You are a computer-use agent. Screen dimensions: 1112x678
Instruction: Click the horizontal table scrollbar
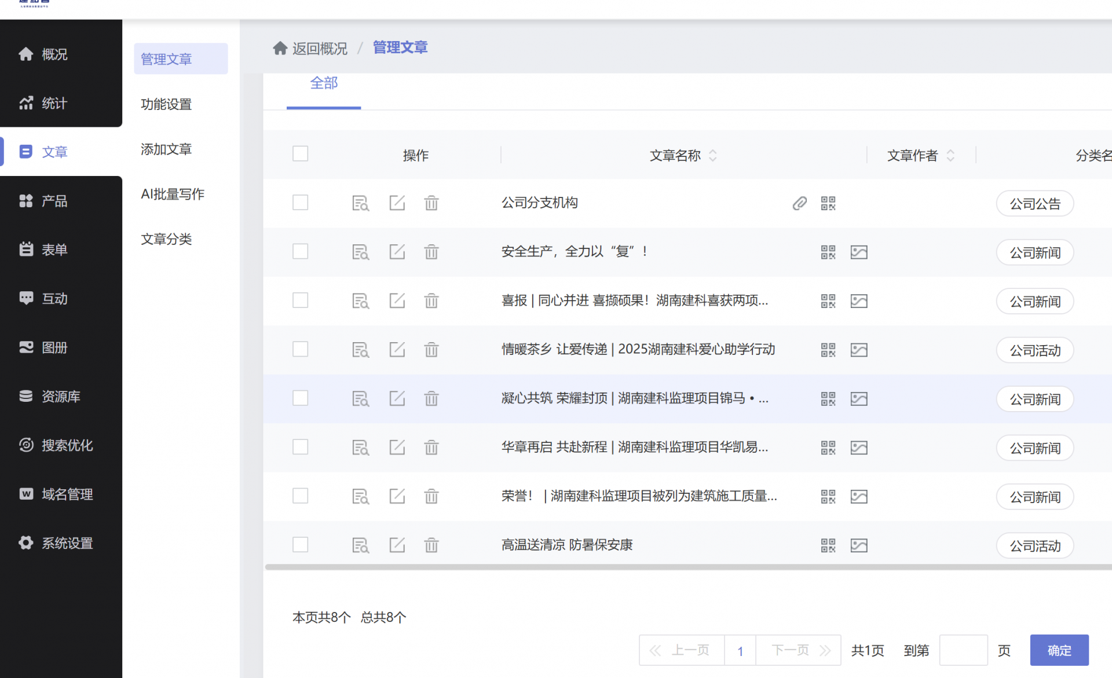pos(688,567)
